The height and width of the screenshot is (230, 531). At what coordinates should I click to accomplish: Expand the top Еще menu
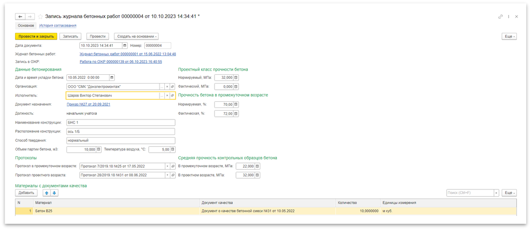[509, 36]
